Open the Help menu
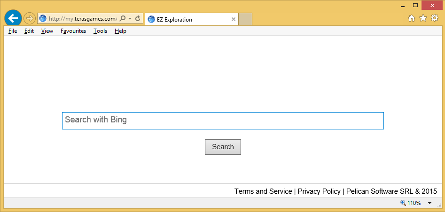The height and width of the screenshot is (212, 445). click(x=120, y=31)
